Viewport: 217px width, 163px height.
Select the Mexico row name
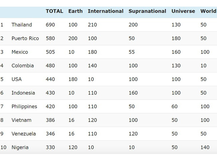(x=20, y=52)
